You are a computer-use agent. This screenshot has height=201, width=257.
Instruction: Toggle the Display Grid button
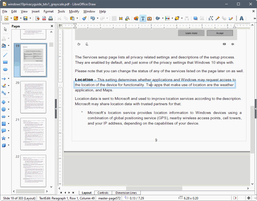coord(114,18)
